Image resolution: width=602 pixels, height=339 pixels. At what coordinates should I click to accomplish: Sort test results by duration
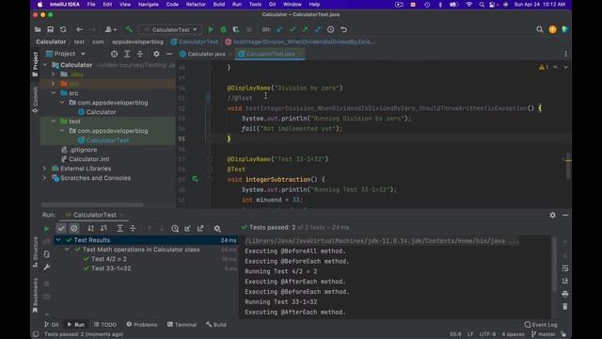click(103, 229)
